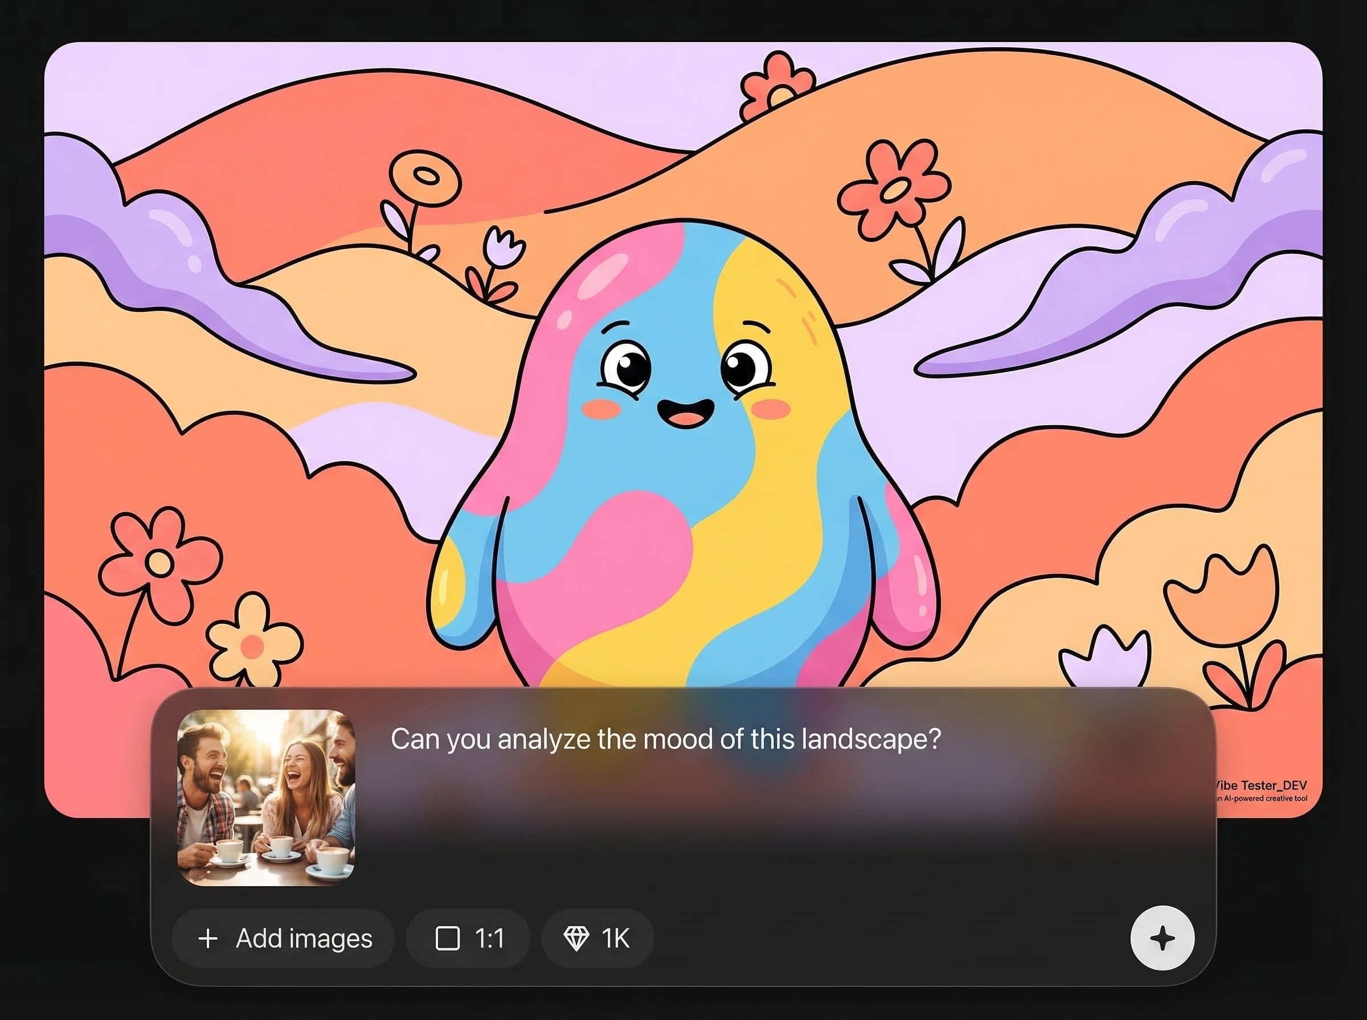Click the pink daisy at bottom left
The image size is (1367, 1020).
pyautogui.click(x=159, y=563)
